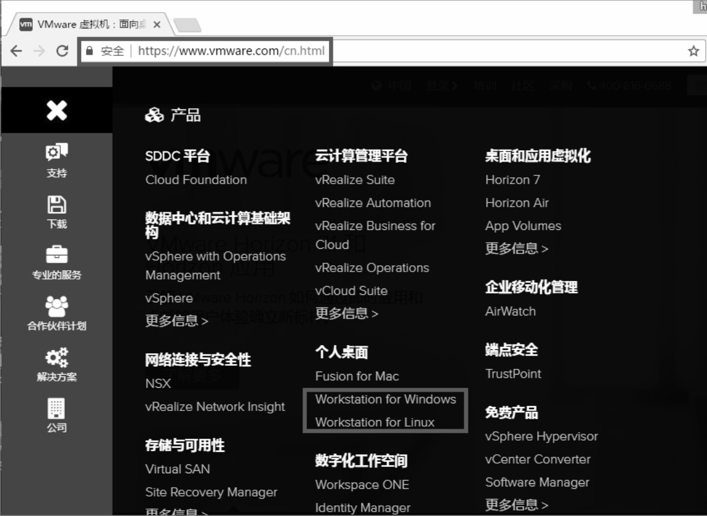Open Site Recovery Manager
The height and width of the screenshot is (516, 707).
point(211,492)
